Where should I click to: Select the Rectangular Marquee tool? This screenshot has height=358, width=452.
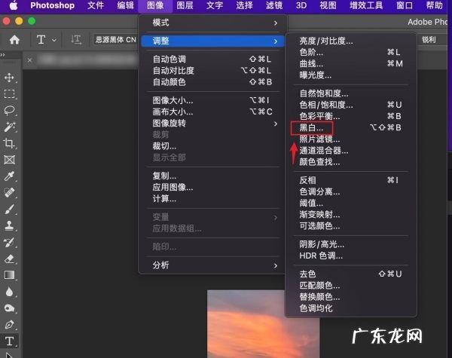10,94
